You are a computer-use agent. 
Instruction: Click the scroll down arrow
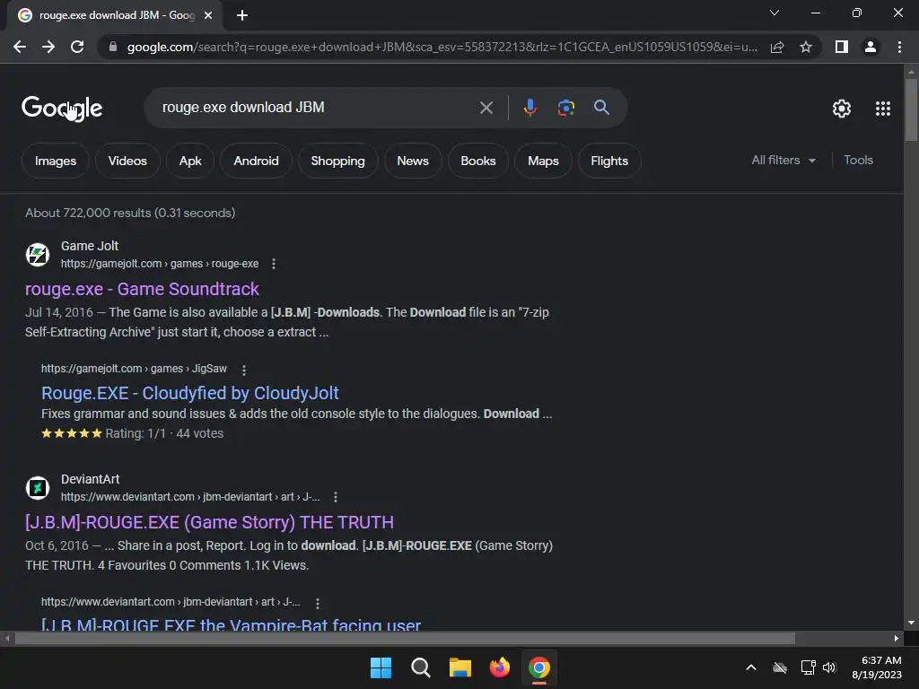pos(911,623)
